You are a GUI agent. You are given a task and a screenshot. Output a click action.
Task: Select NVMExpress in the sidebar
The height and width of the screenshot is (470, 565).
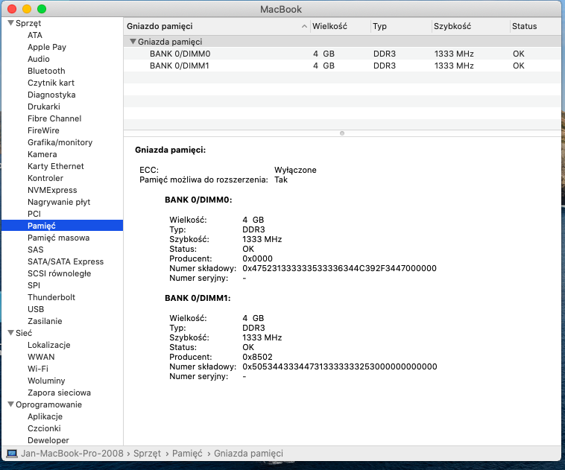coord(52,190)
